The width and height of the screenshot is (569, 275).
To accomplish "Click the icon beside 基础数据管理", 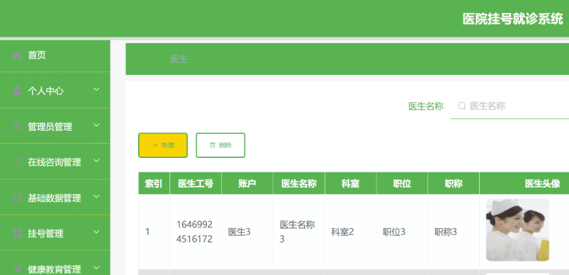I will 18,198.
